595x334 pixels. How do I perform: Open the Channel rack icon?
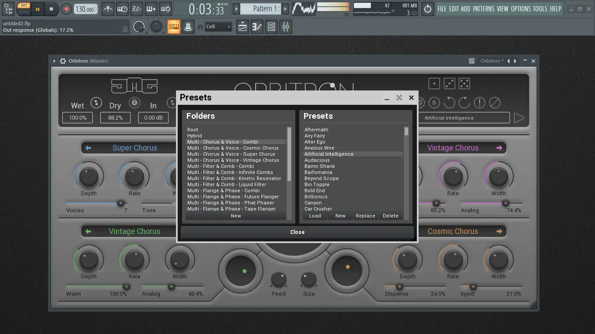[x=271, y=27]
